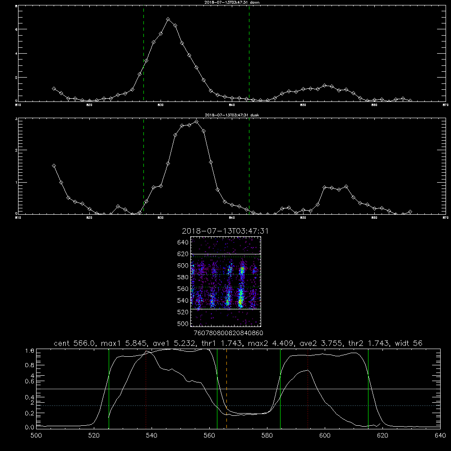Click the bottom plot y-axis label '0.8'

click(x=30, y=365)
